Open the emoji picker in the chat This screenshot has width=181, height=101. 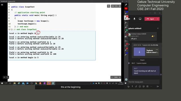tap(140, 86)
